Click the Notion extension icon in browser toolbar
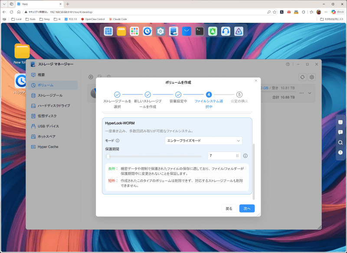This screenshot has width=347, height=253. click(282, 12)
